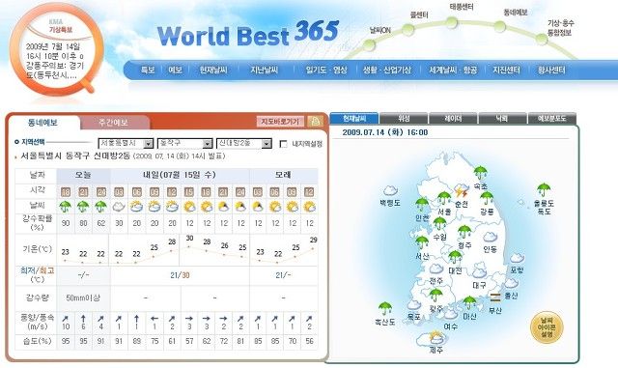Click the Andong (안동) cloud icon on map

point(490,237)
